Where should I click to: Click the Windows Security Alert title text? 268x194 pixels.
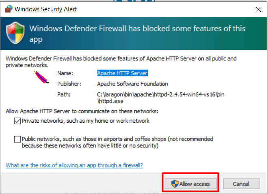point(45,9)
